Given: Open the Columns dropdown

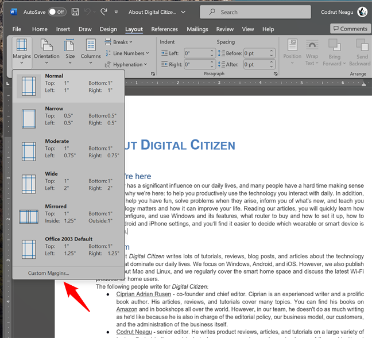Looking at the screenshot, I should pos(91,51).
